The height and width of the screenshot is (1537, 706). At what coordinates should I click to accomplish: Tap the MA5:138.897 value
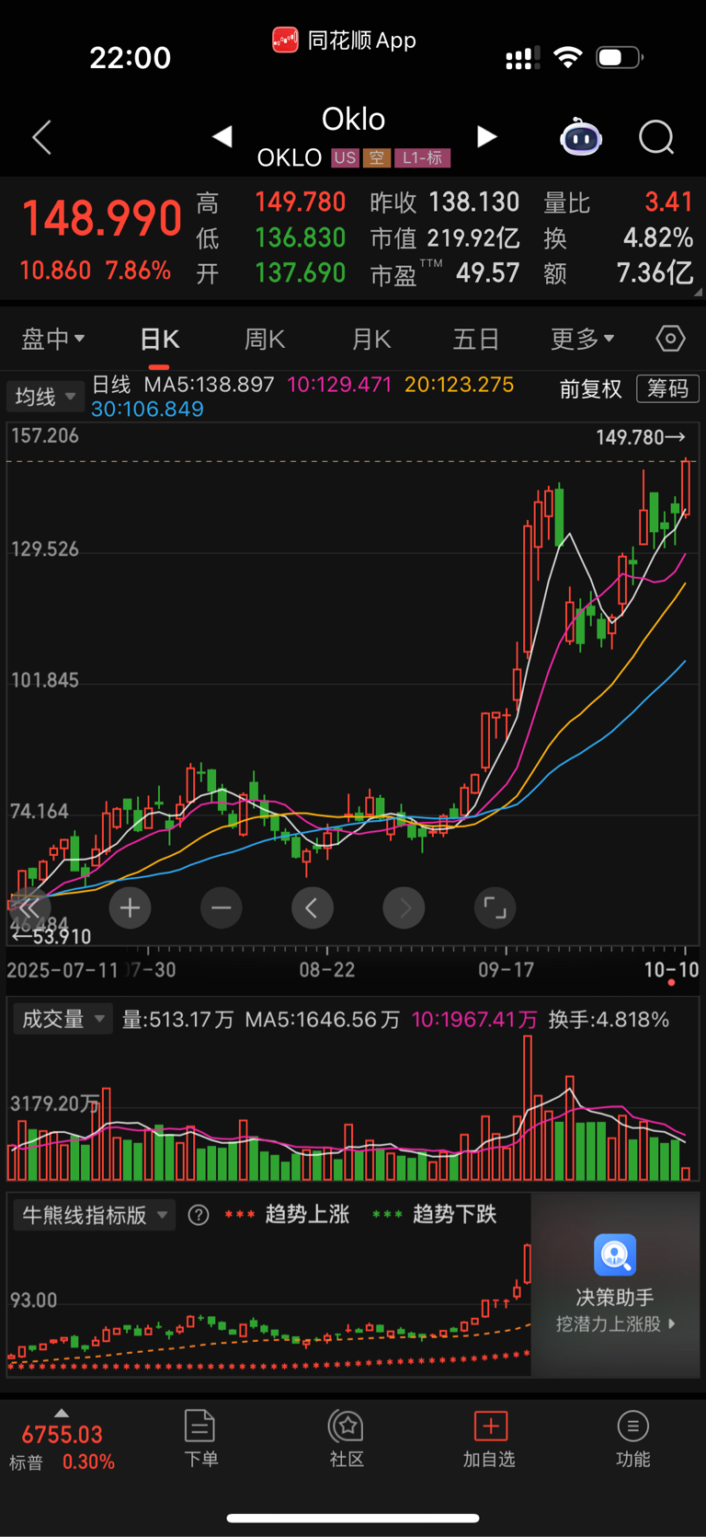pos(209,385)
